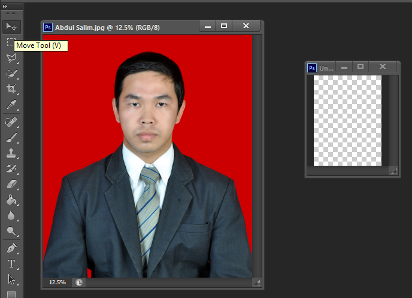Screen dimensions: 412x298
Task: Select the Polygonal Lasso tool
Action: point(11,58)
